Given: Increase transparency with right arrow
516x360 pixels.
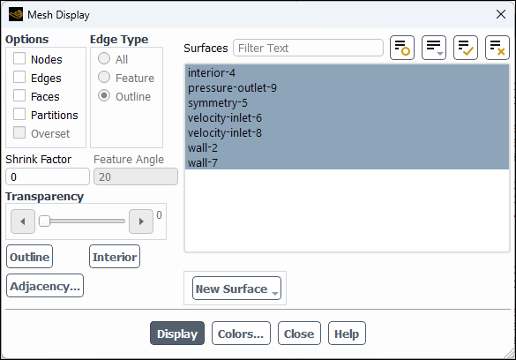Looking at the screenshot, I should 141,221.
